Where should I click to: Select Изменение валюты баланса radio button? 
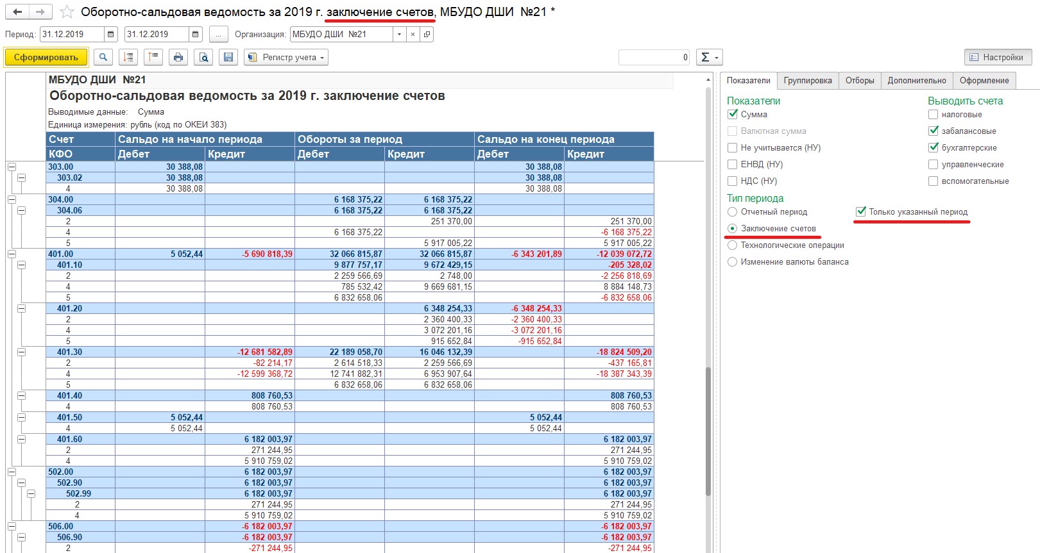coord(733,261)
